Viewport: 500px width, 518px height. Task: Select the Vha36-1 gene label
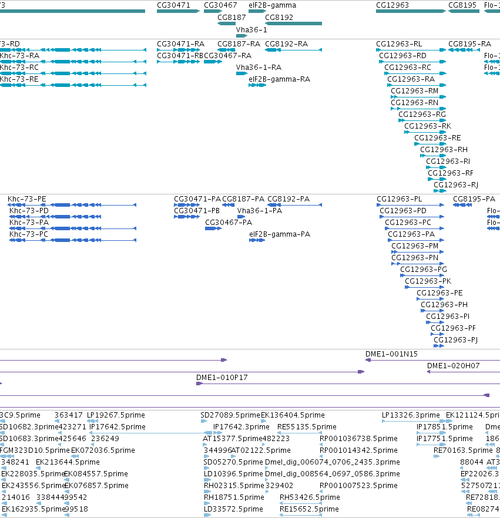click(x=251, y=30)
